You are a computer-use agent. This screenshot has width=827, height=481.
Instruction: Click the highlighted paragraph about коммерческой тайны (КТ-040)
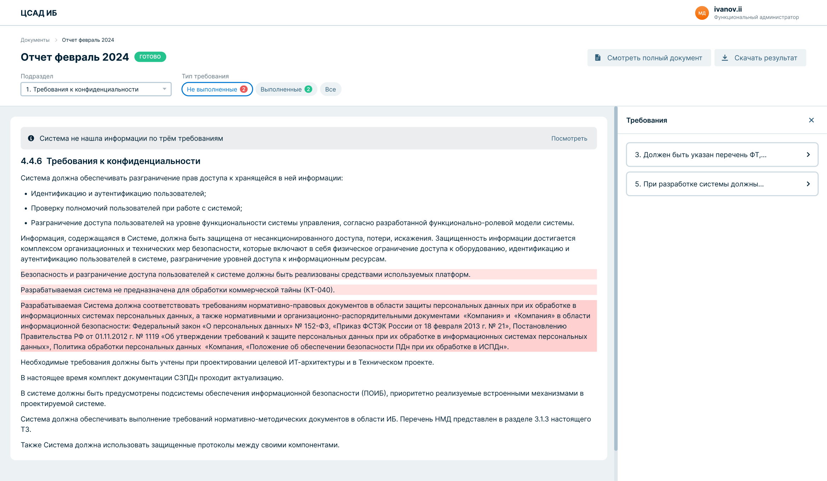point(177,290)
